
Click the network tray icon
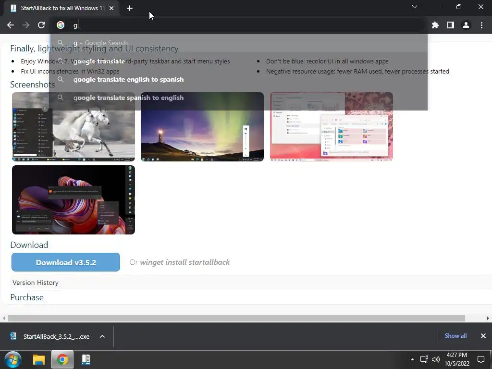click(x=424, y=359)
